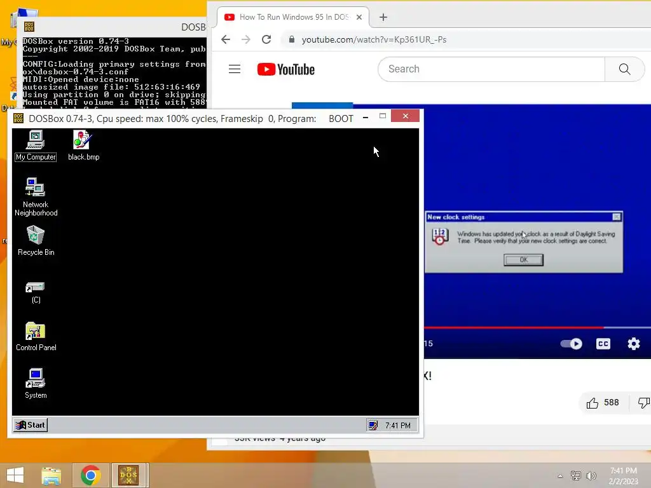Open My Computer icon in DOSBox desktop
This screenshot has width=651, height=488.
tap(36, 145)
